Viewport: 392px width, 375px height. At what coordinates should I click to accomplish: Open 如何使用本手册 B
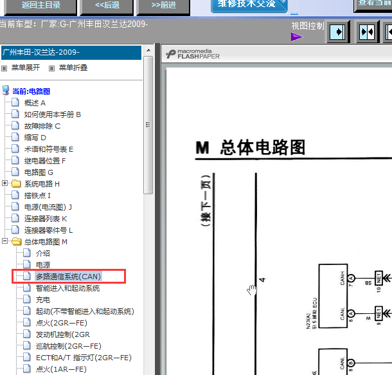coord(53,114)
